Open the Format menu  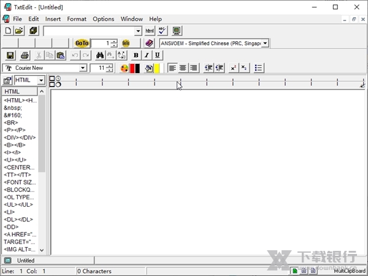pos(77,19)
